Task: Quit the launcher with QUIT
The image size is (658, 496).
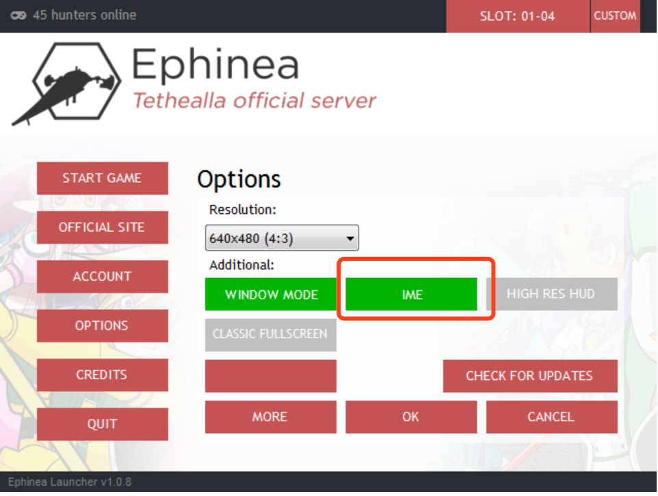Action: (x=102, y=424)
